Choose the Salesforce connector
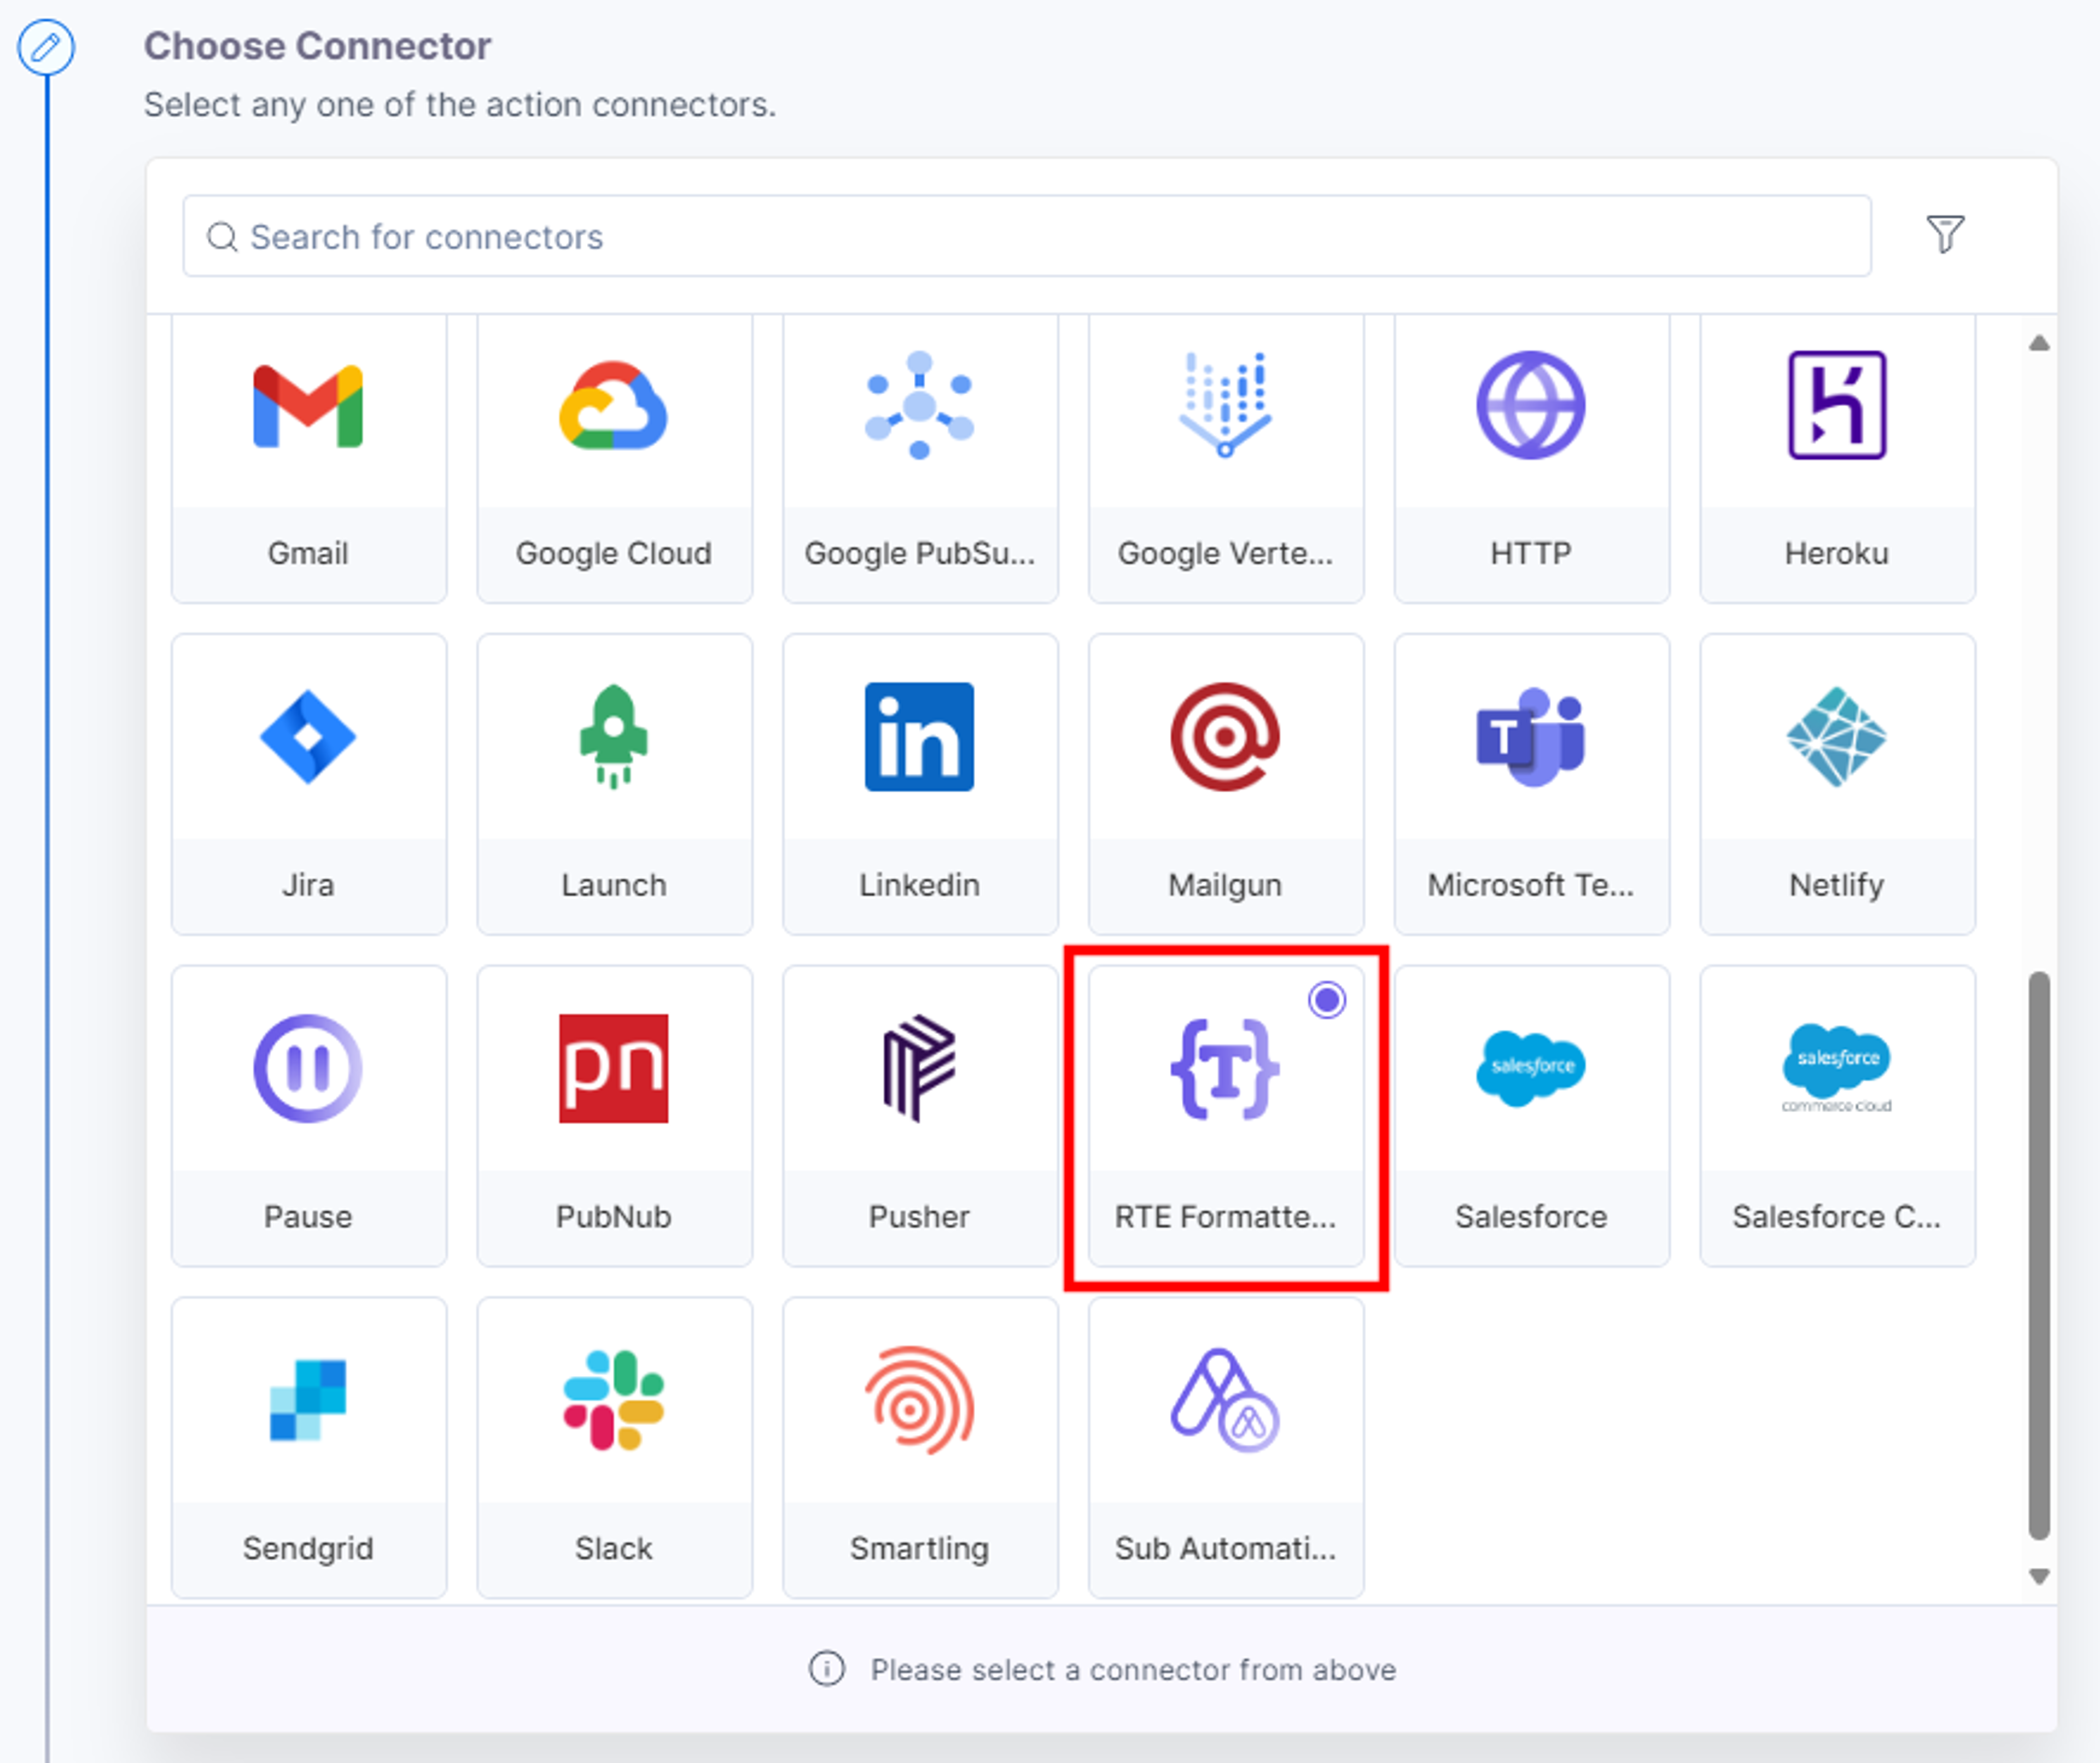 tap(1532, 1116)
